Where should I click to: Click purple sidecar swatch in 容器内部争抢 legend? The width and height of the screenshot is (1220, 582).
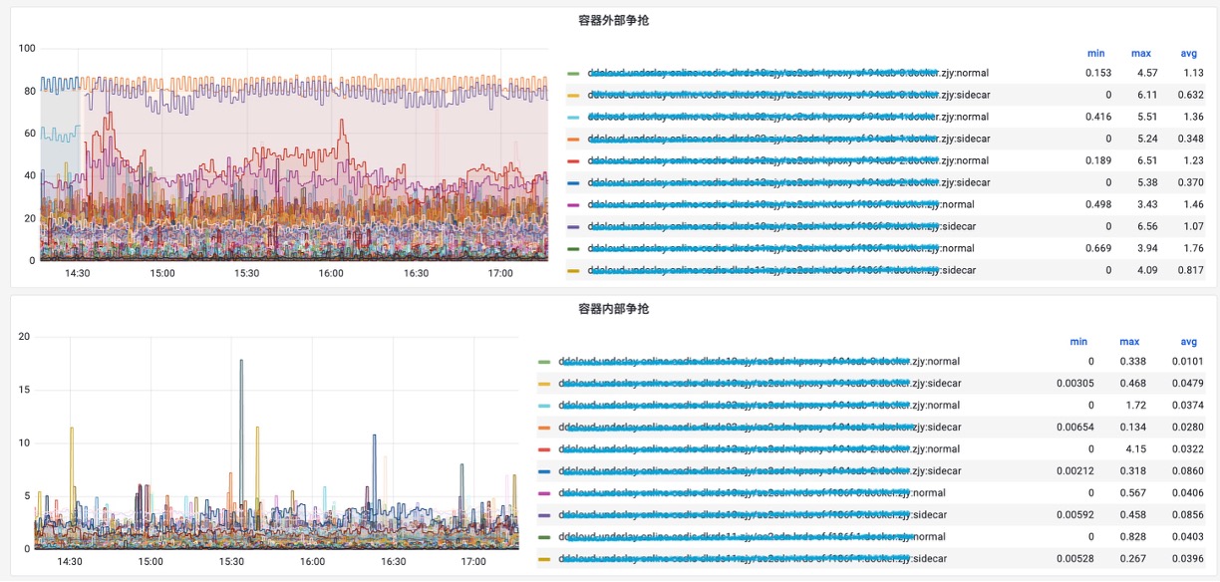(544, 516)
